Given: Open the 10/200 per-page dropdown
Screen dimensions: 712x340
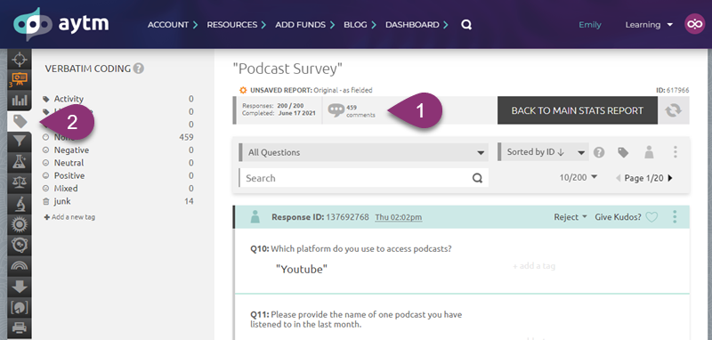Looking at the screenshot, I should click(578, 178).
